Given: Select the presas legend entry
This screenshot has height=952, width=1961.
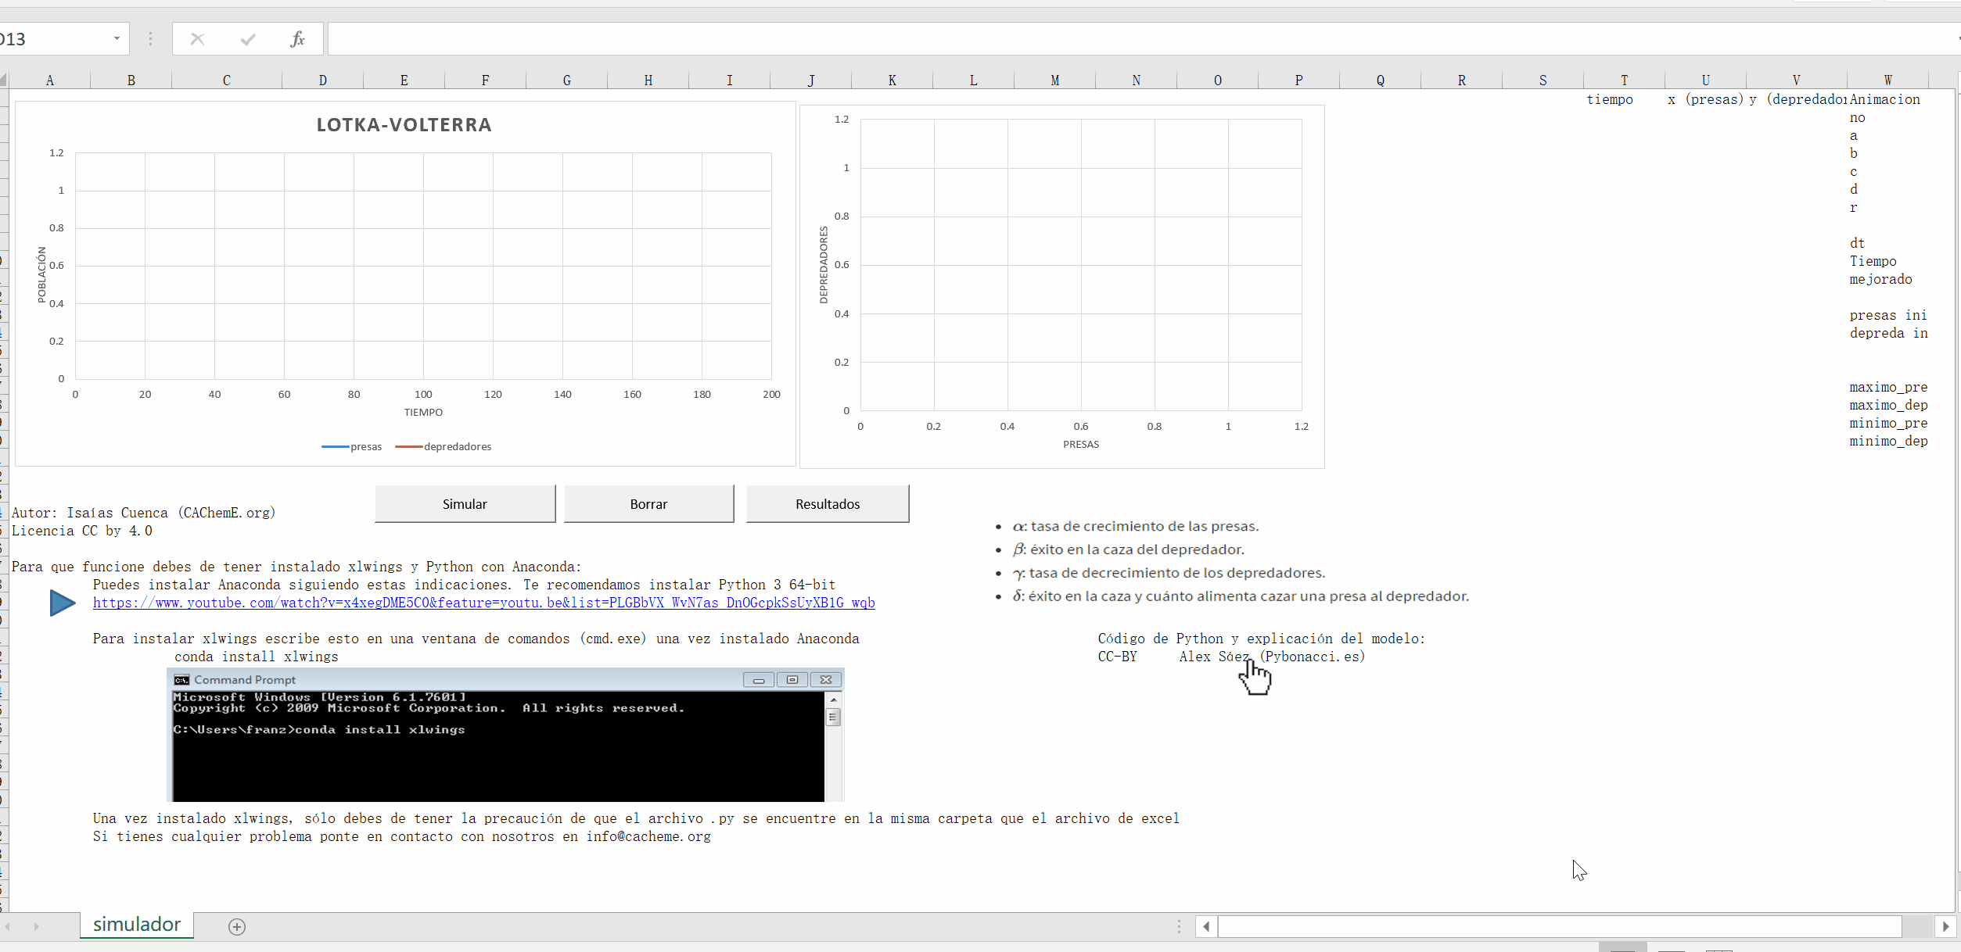Looking at the screenshot, I should coord(351,446).
